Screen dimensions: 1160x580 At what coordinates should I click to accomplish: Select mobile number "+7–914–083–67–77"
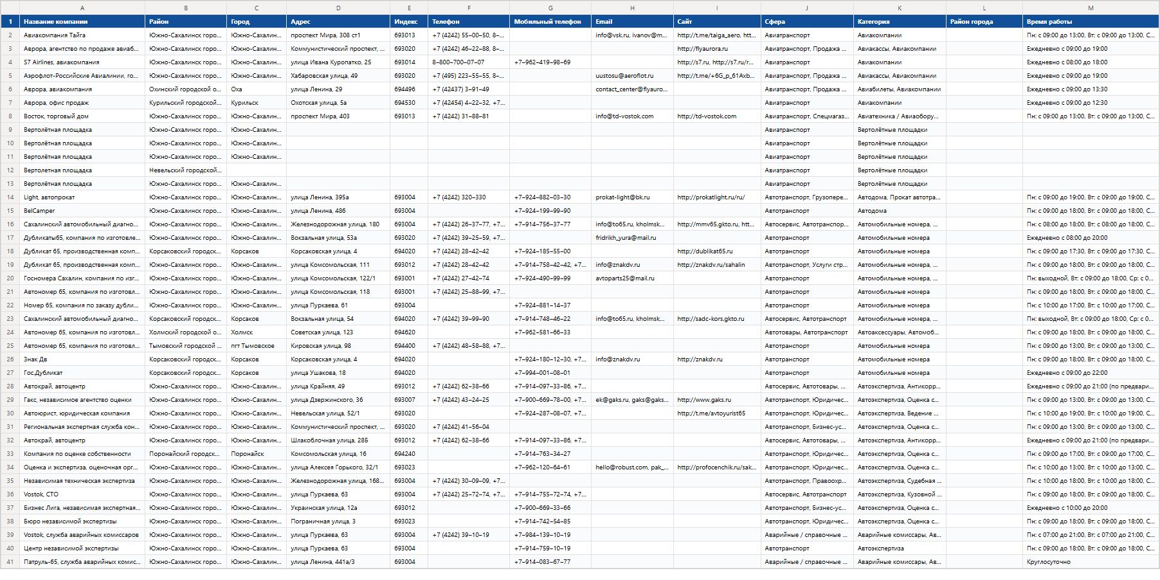coord(550,562)
